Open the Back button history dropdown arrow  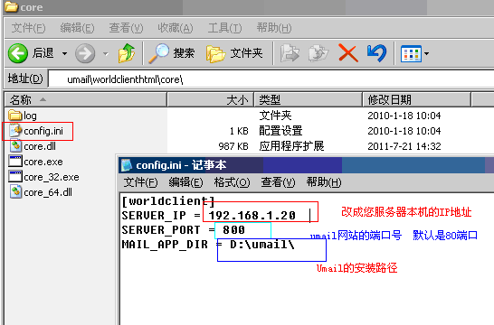[x=64, y=53]
